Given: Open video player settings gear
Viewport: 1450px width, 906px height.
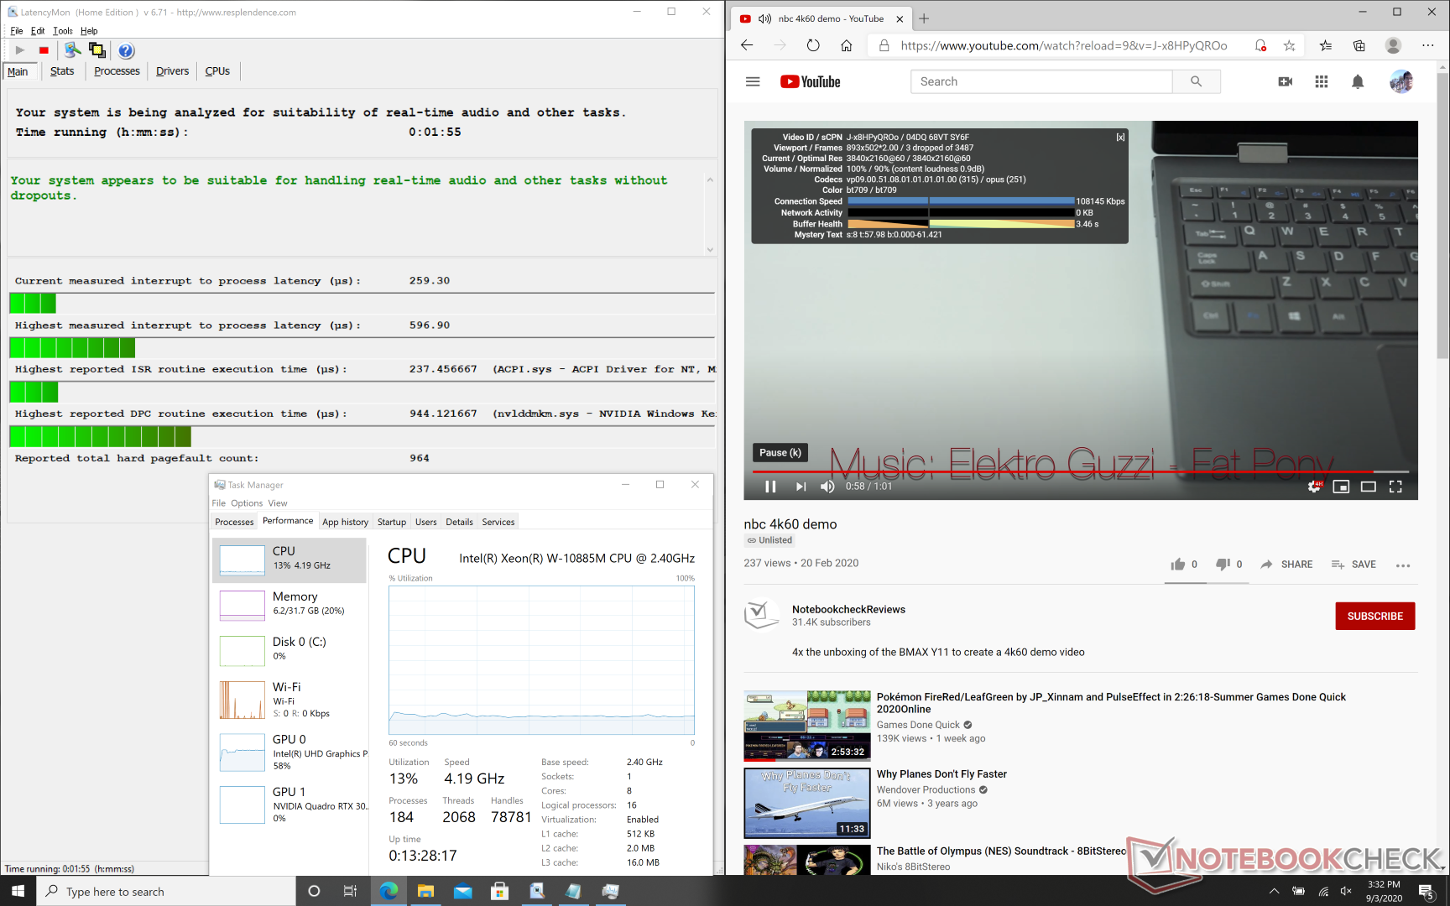Looking at the screenshot, I should click(1314, 487).
